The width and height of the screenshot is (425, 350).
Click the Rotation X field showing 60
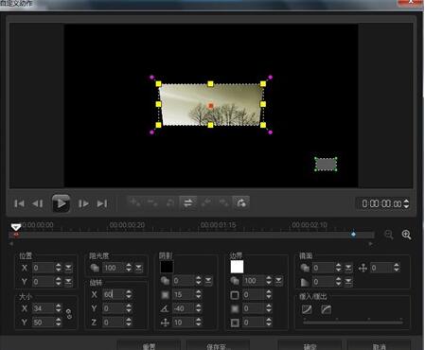click(x=114, y=294)
